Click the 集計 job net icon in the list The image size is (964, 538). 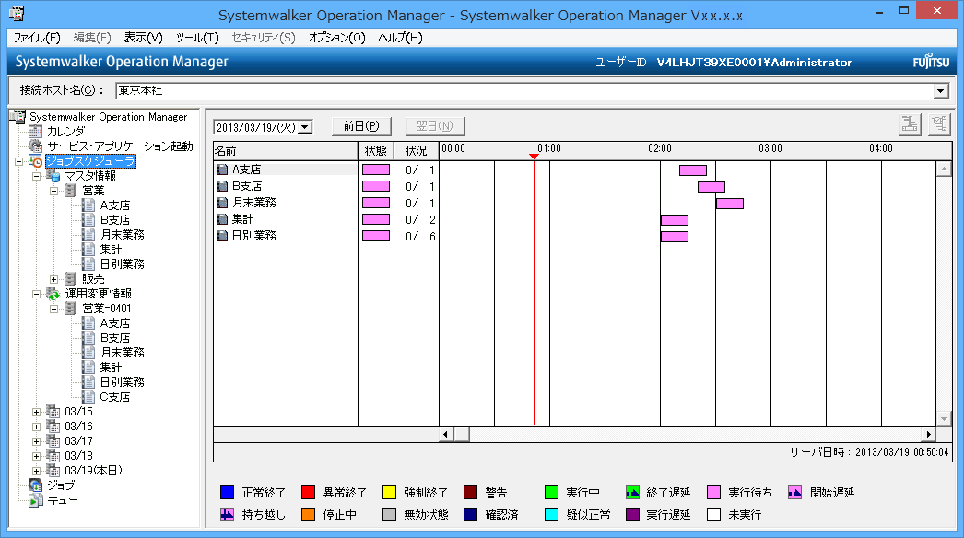222,219
